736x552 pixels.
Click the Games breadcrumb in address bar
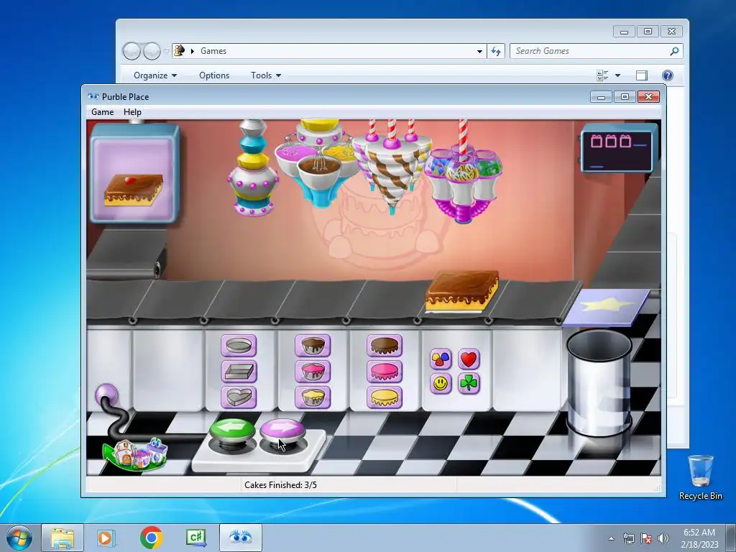click(x=213, y=51)
